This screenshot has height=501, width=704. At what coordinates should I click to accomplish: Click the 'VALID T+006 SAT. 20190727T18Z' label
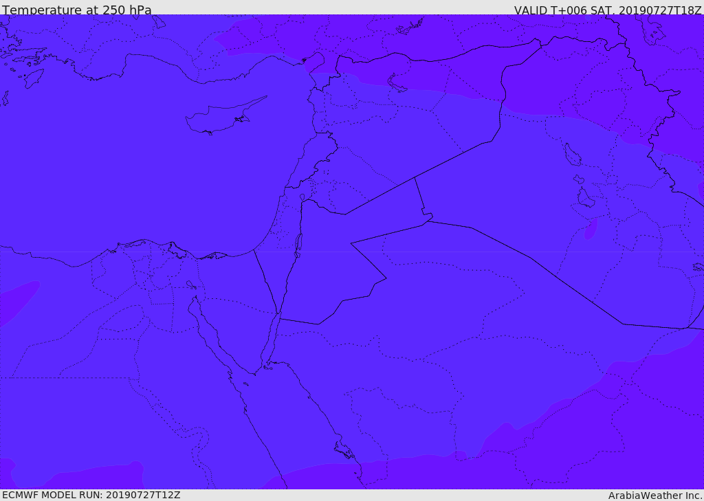pyautogui.click(x=608, y=10)
